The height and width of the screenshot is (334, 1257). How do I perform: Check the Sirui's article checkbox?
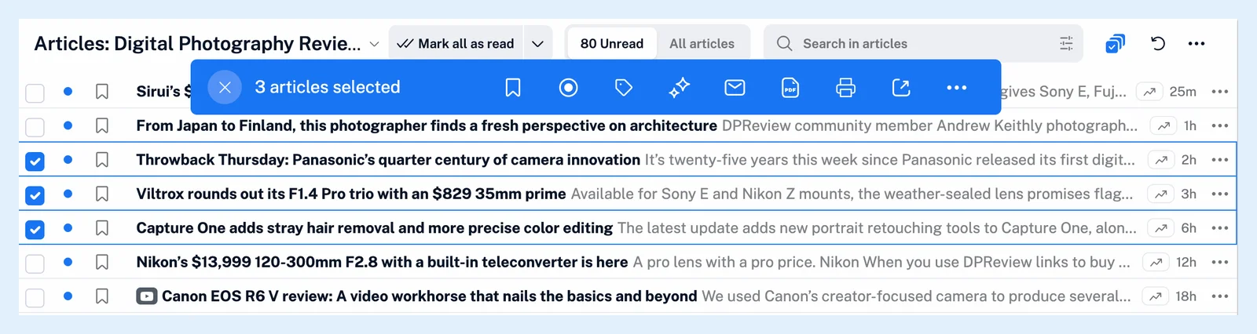(35, 93)
